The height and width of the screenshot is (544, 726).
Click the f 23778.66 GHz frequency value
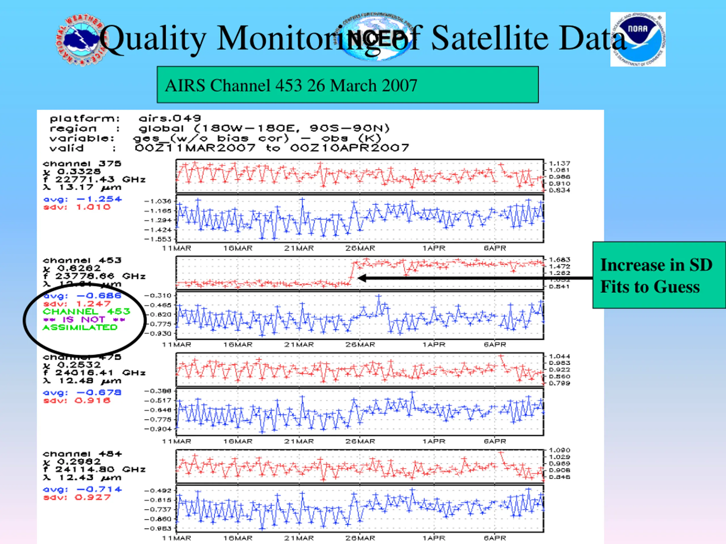(94, 276)
